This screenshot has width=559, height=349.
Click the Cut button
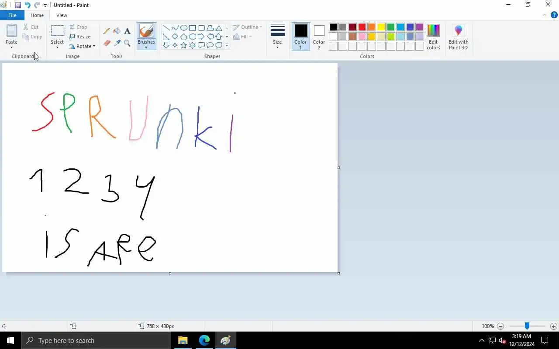click(31, 27)
